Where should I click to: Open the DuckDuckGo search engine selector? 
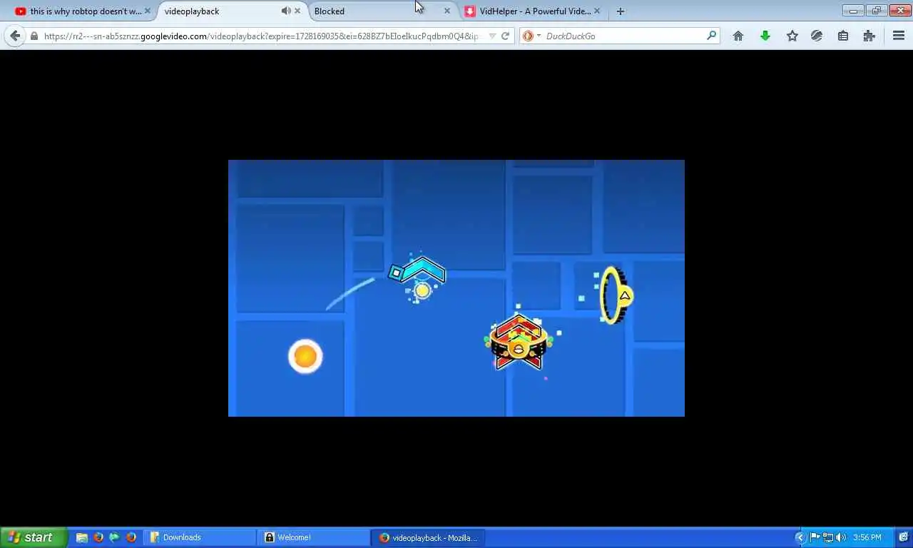[x=531, y=36]
